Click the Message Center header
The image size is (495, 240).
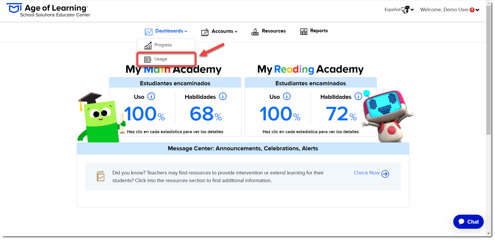243,149
